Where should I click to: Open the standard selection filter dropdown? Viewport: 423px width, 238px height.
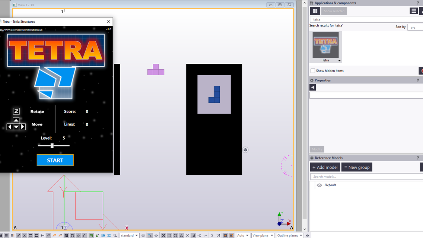(x=130, y=235)
